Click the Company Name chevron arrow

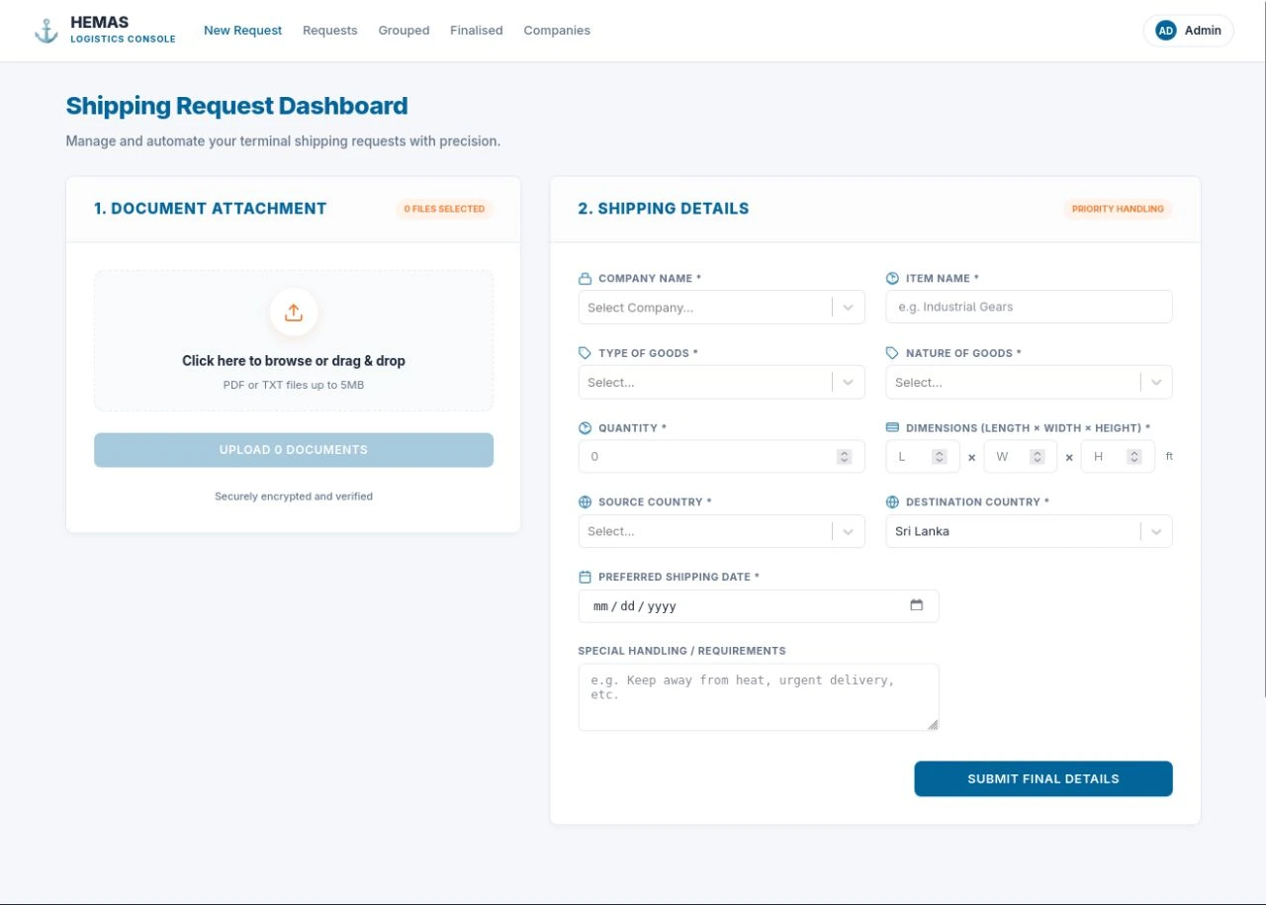[x=849, y=308]
